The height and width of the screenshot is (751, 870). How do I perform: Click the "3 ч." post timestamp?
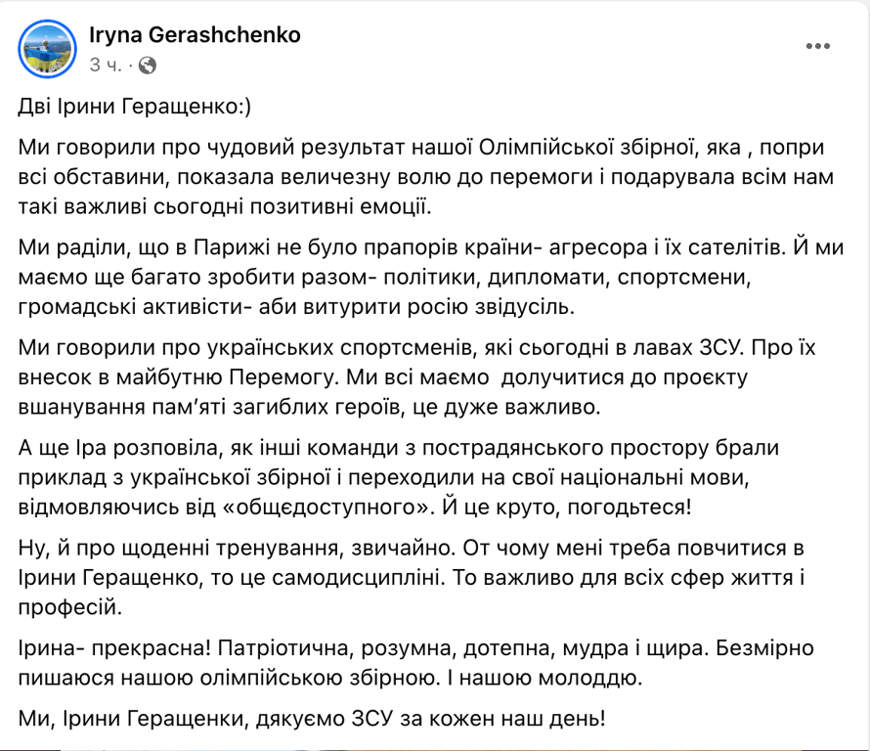pos(105,66)
